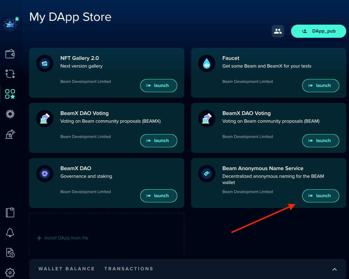Open the gear-shaped sidebar icon below DApps
The width and height of the screenshot is (349, 279).
10,114
